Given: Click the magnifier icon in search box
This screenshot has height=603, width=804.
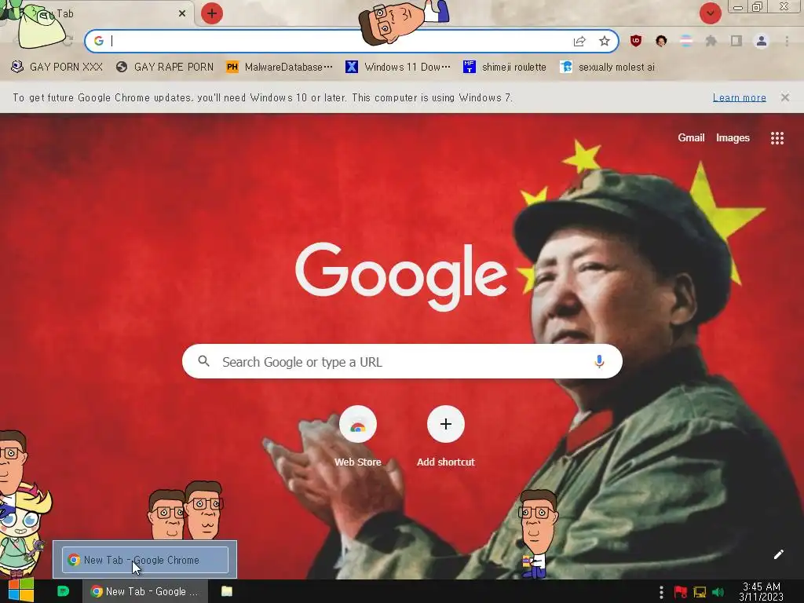Looking at the screenshot, I should tap(204, 361).
